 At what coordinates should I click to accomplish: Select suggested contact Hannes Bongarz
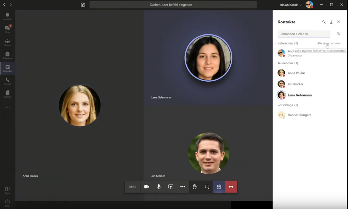[x=299, y=115]
